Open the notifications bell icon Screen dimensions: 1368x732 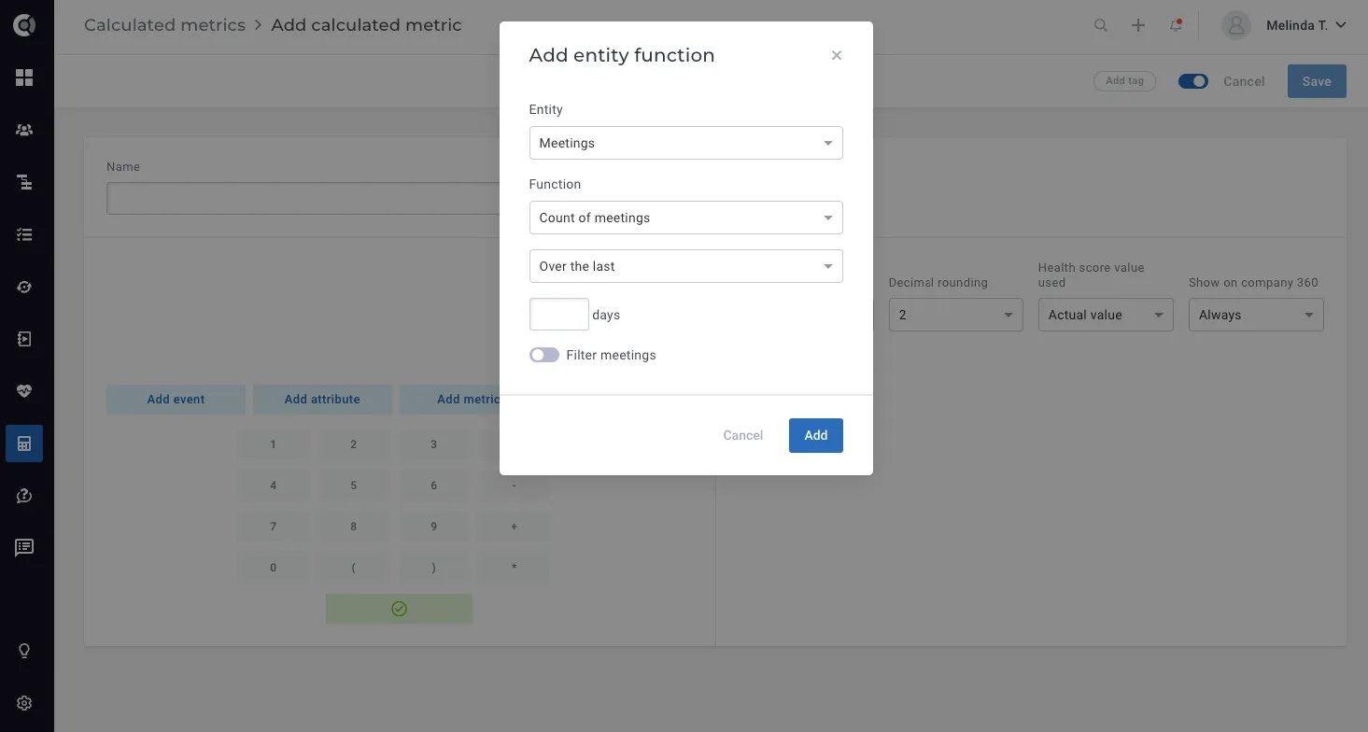(x=1176, y=26)
